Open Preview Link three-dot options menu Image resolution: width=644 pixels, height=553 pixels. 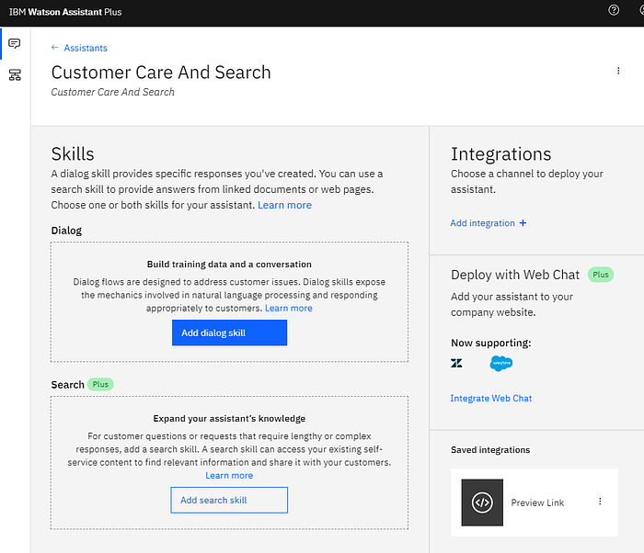pos(600,502)
